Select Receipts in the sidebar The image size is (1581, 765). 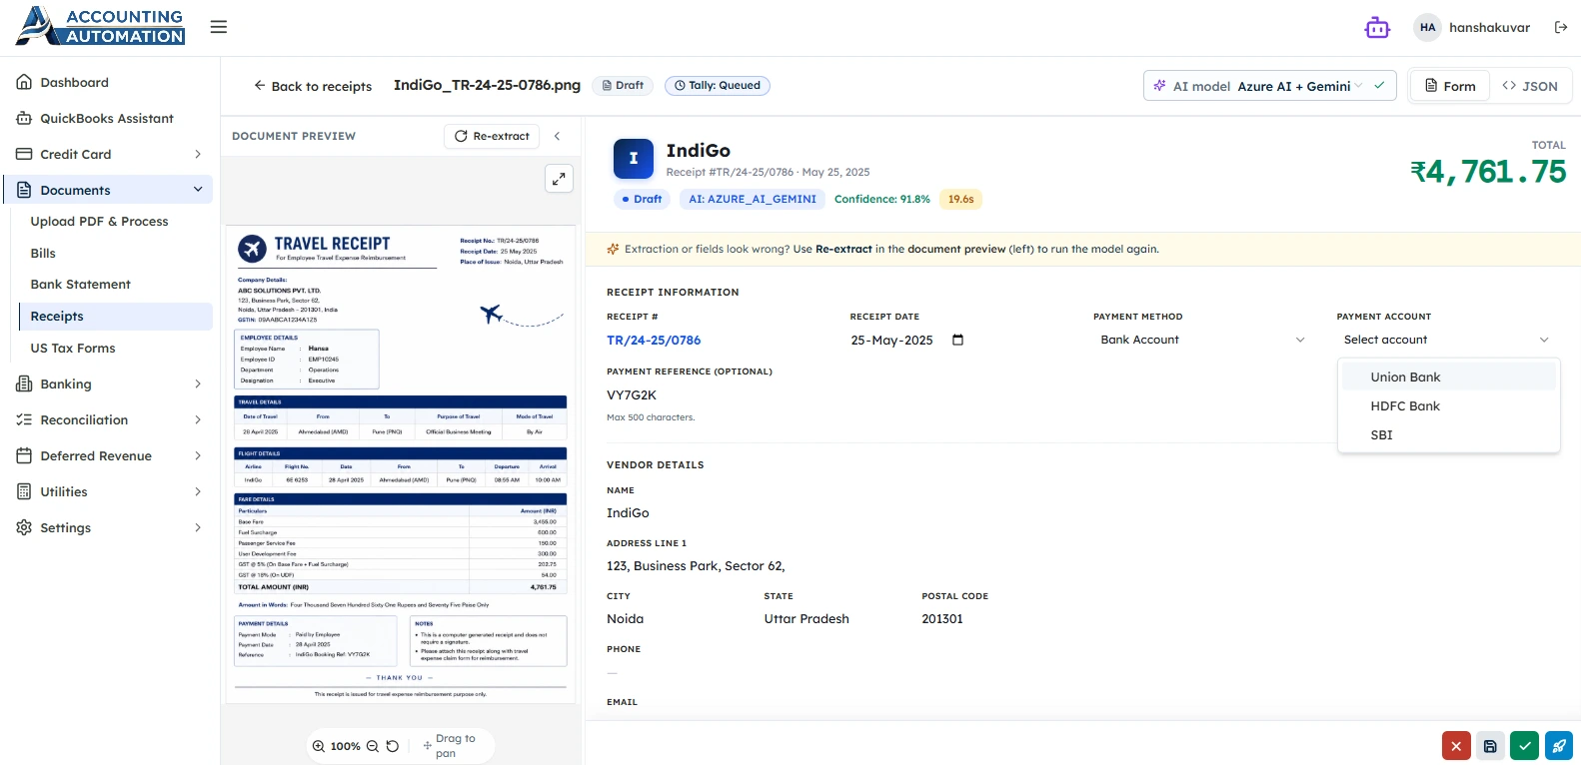click(116, 316)
